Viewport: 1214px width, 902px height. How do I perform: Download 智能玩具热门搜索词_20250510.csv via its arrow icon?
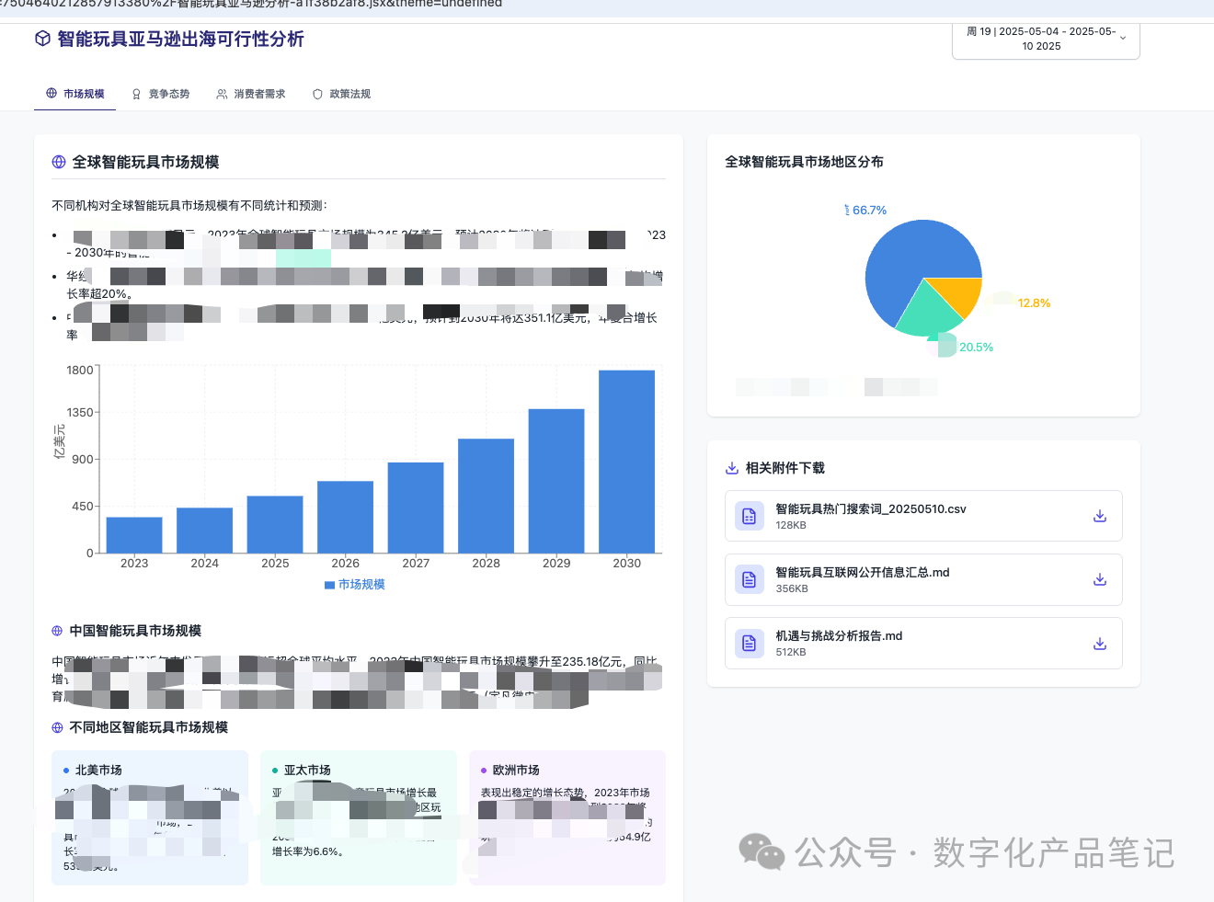pos(1099,516)
